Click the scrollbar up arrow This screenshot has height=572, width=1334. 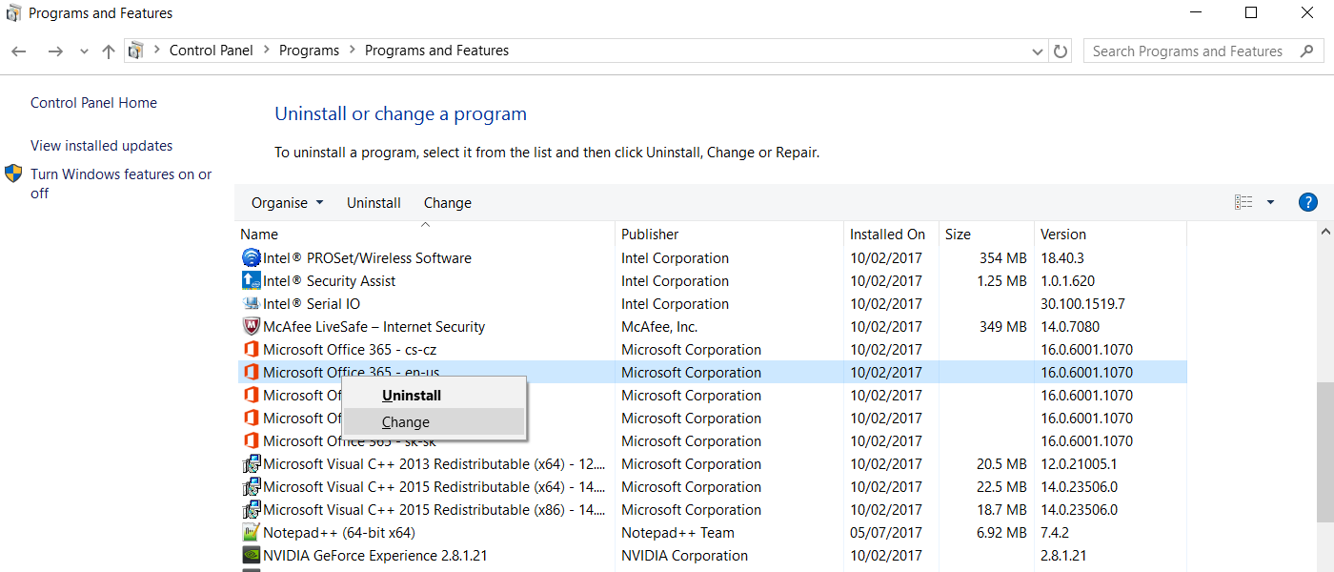pos(1325,232)
